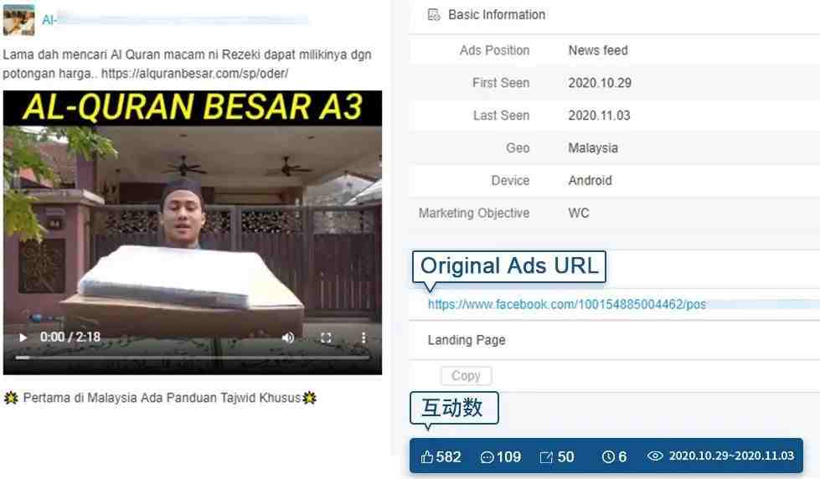Open the advertiser page name link
Viewport: 820px width, 479px height.
[x=175, y=20]
